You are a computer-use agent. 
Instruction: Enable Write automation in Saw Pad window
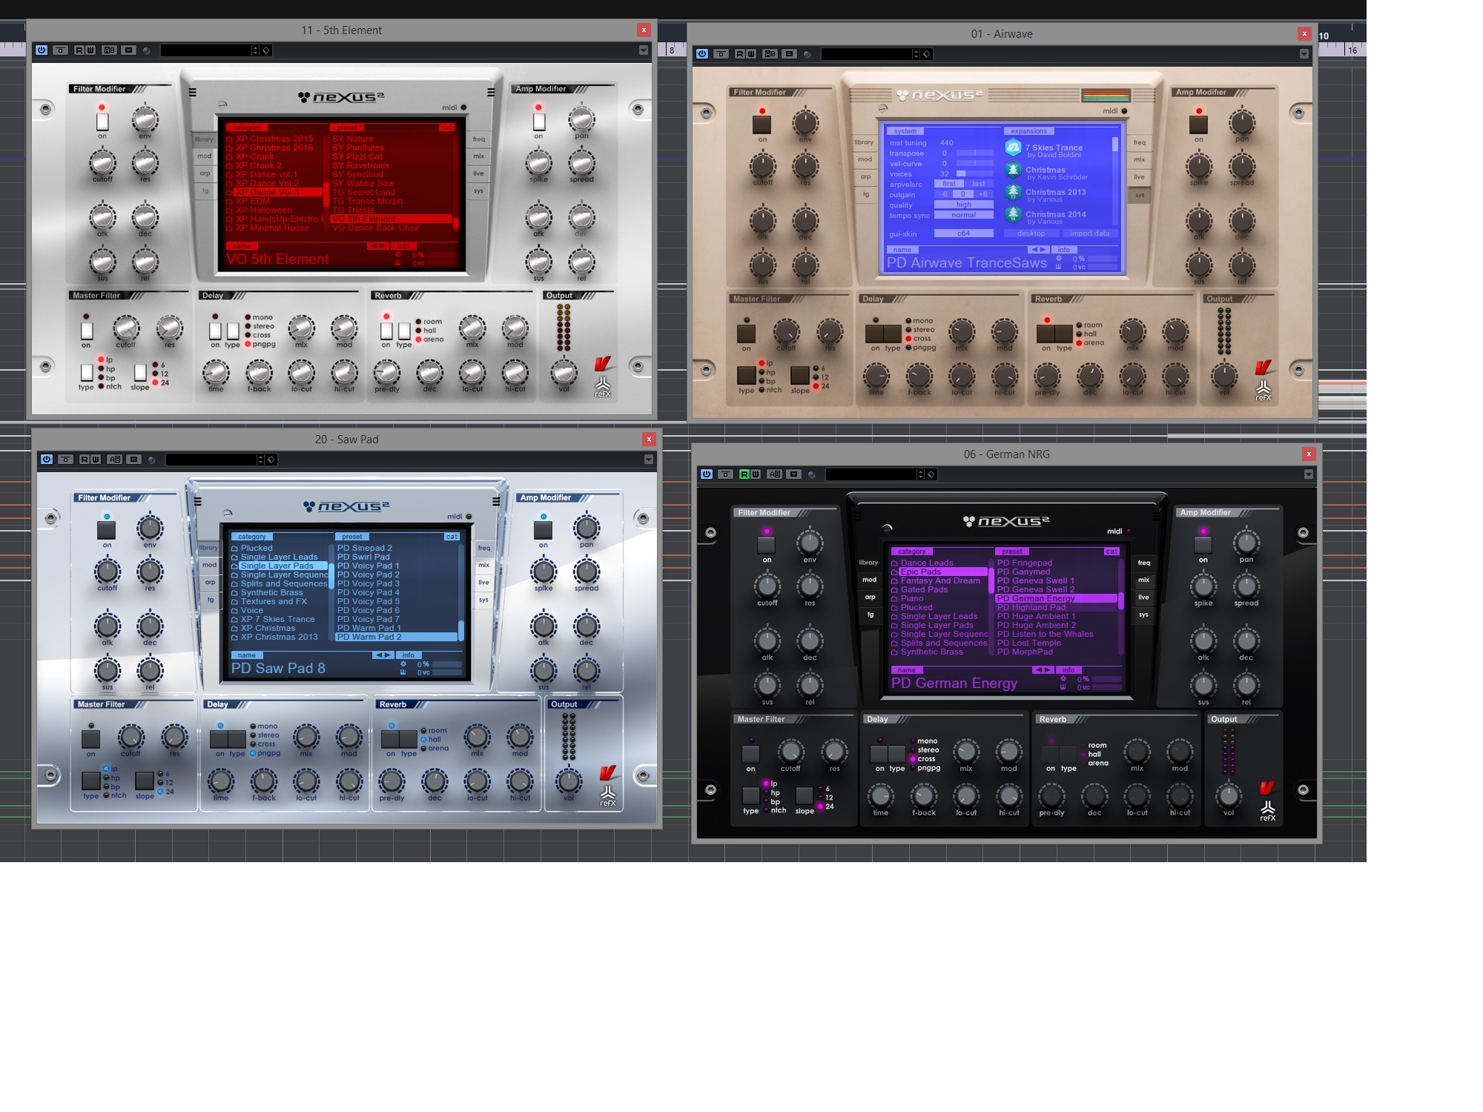(96, 460)
